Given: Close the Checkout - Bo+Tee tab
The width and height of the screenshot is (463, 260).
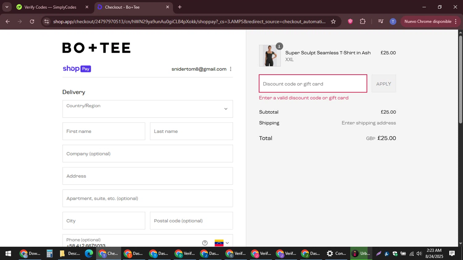Looking at the screenshot, I should coord(168,7).
